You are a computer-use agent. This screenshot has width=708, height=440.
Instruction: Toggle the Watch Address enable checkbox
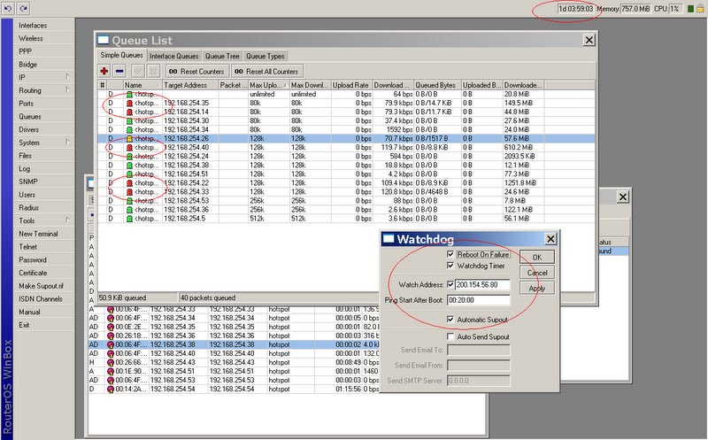click(x=450, y=284)
